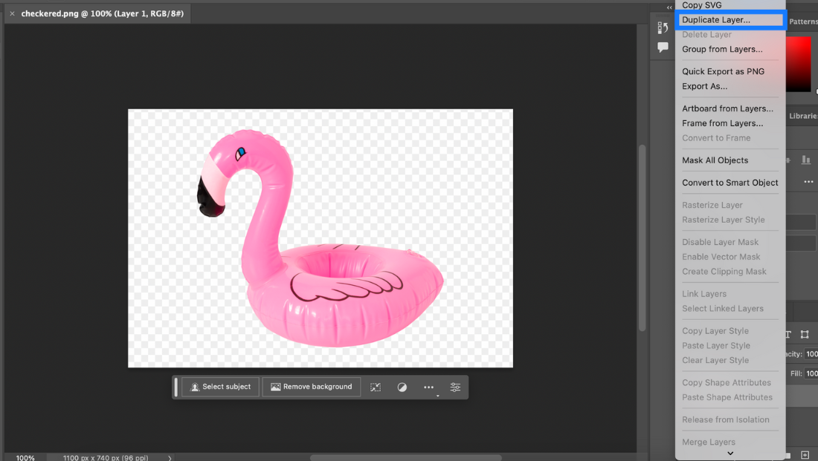Click the Select subject button

[x=220, y=387]
